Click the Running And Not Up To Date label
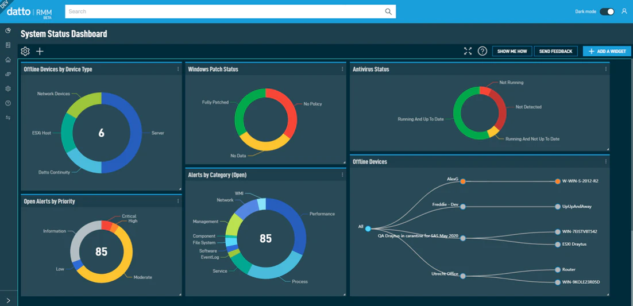Image resolution: width=633 pixels, height=306 pixels. pyautogui.click(x=532, y=139)
